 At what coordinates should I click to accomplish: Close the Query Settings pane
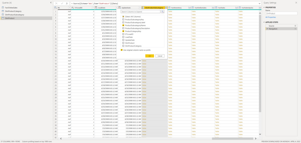tap(296, 3)
